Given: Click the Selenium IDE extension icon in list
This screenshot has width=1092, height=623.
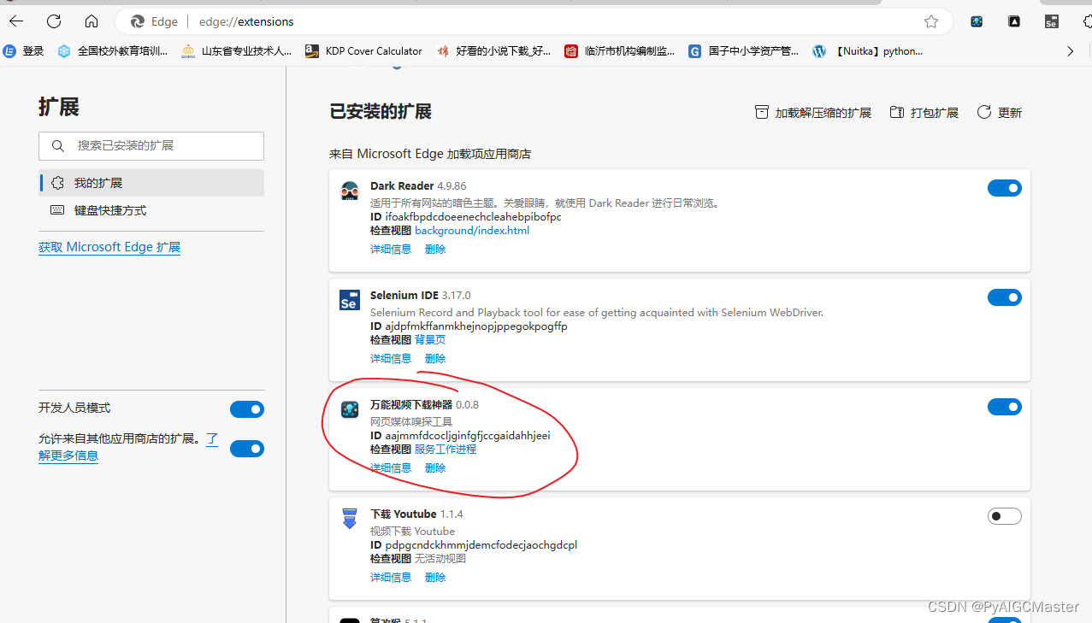Looking at the screenshot, I should 349,300.
